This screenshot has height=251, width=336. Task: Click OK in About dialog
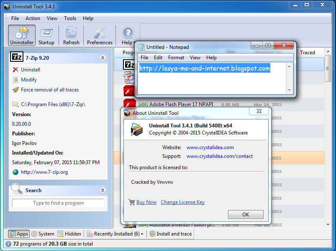coord(246,214)
